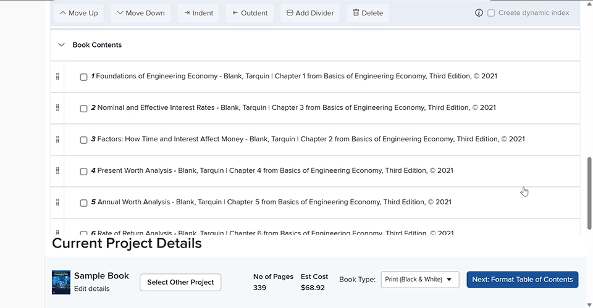Open the Edit details link

[x=92, y=289]
